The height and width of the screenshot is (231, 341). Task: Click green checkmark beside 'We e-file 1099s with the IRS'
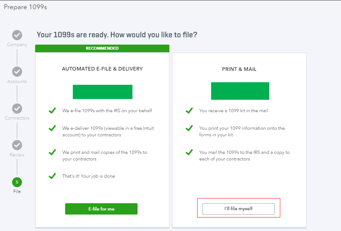click(x=52, y=110)
